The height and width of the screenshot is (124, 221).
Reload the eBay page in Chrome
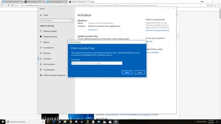8,6
